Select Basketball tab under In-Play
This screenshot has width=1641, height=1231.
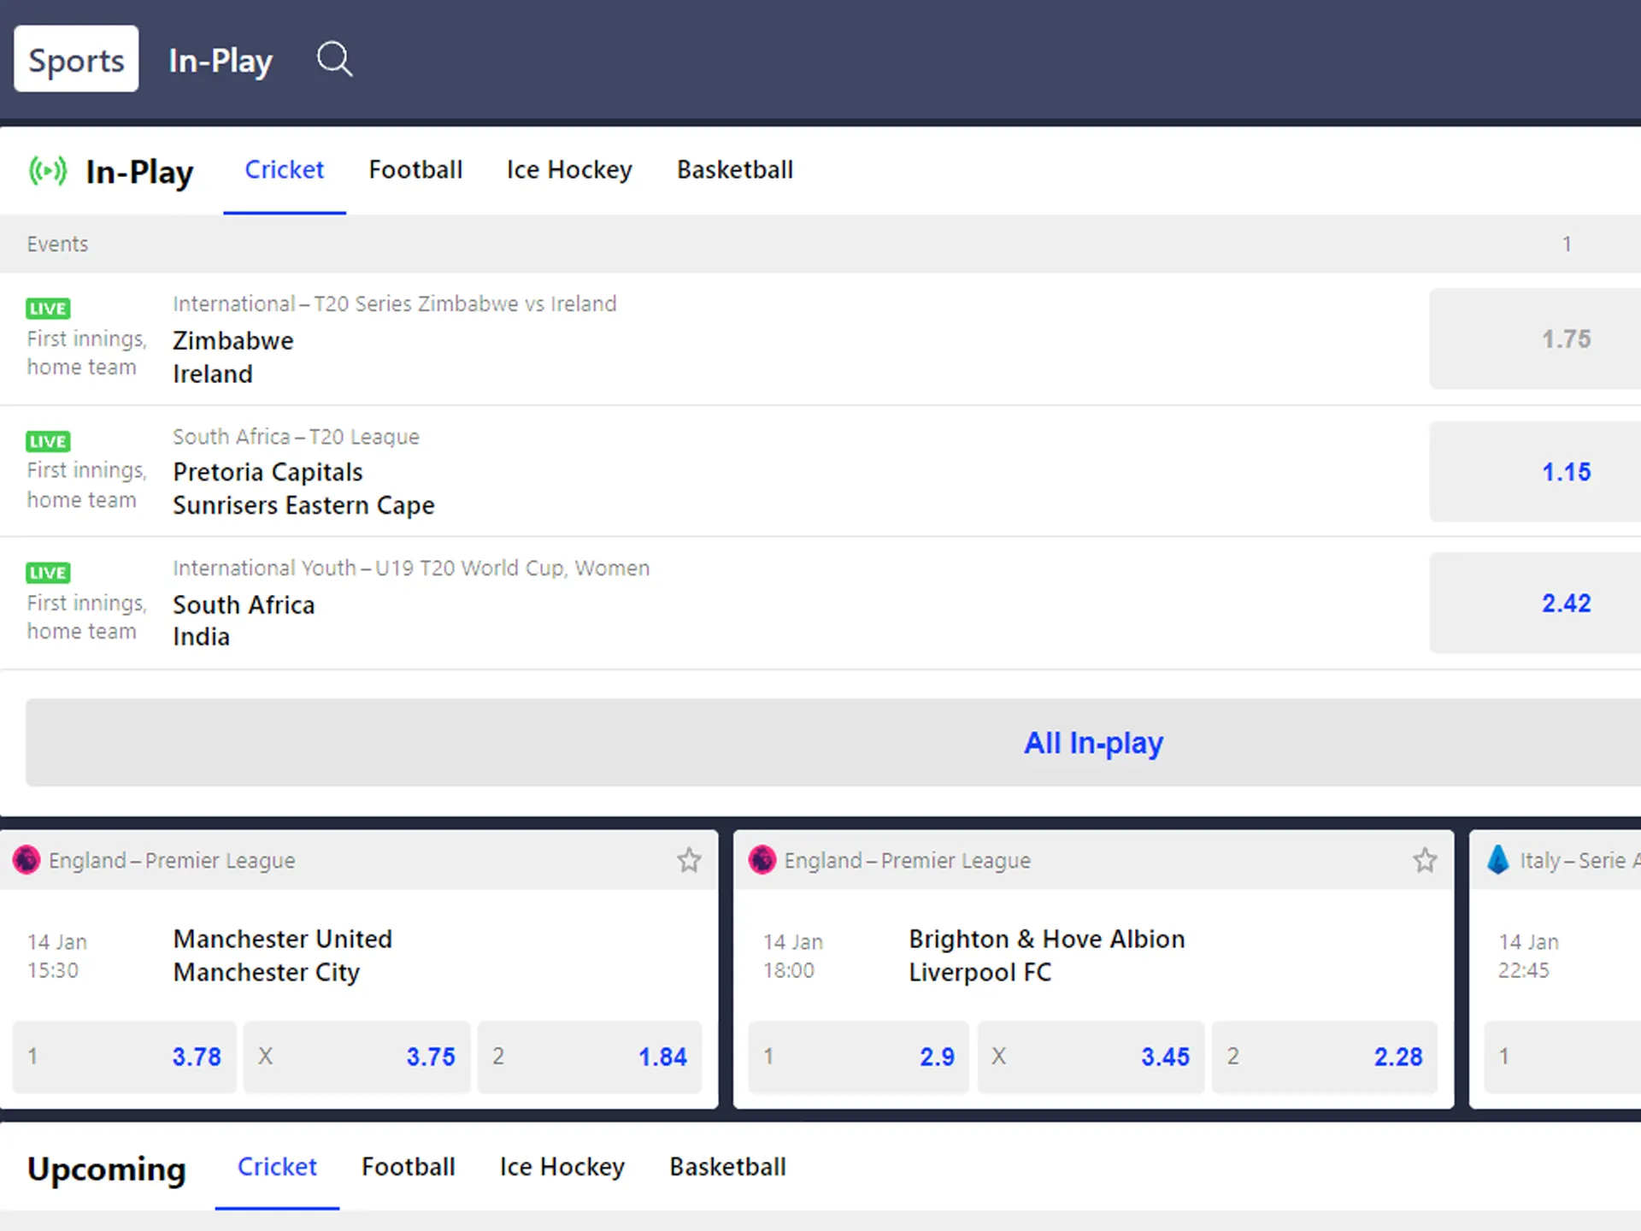point(735,170)
